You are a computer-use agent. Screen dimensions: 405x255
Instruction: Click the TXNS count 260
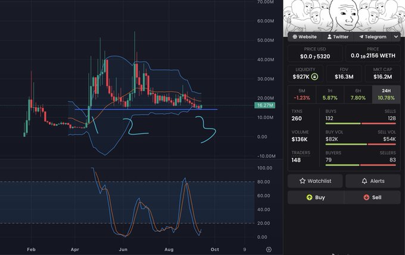click(297, 119)
